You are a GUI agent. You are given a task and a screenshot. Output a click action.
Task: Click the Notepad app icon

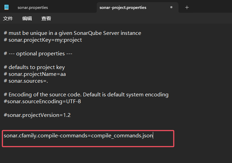pyautogui.click(x=7, y=7)
